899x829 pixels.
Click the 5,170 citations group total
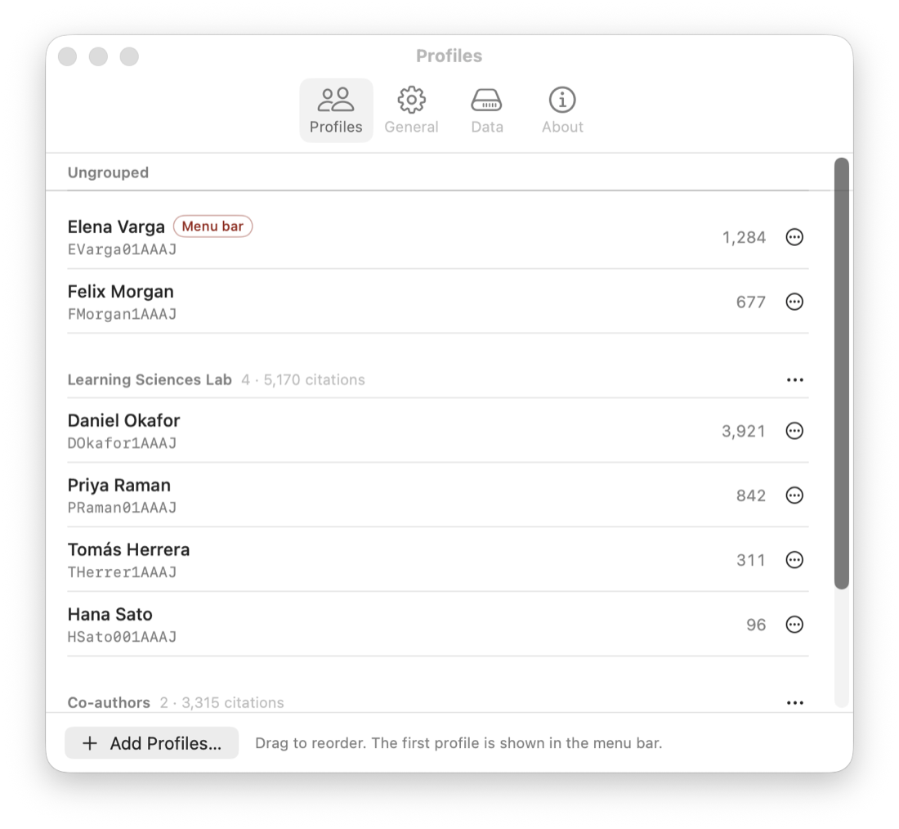tap(314, 380)
